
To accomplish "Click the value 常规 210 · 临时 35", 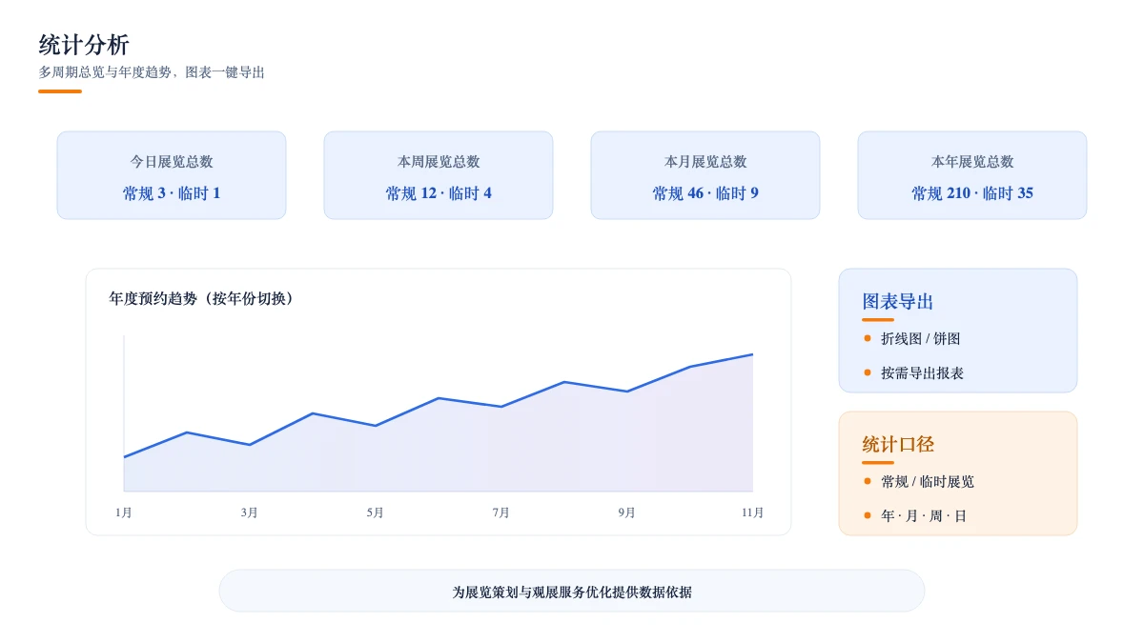I will [972, 193].
